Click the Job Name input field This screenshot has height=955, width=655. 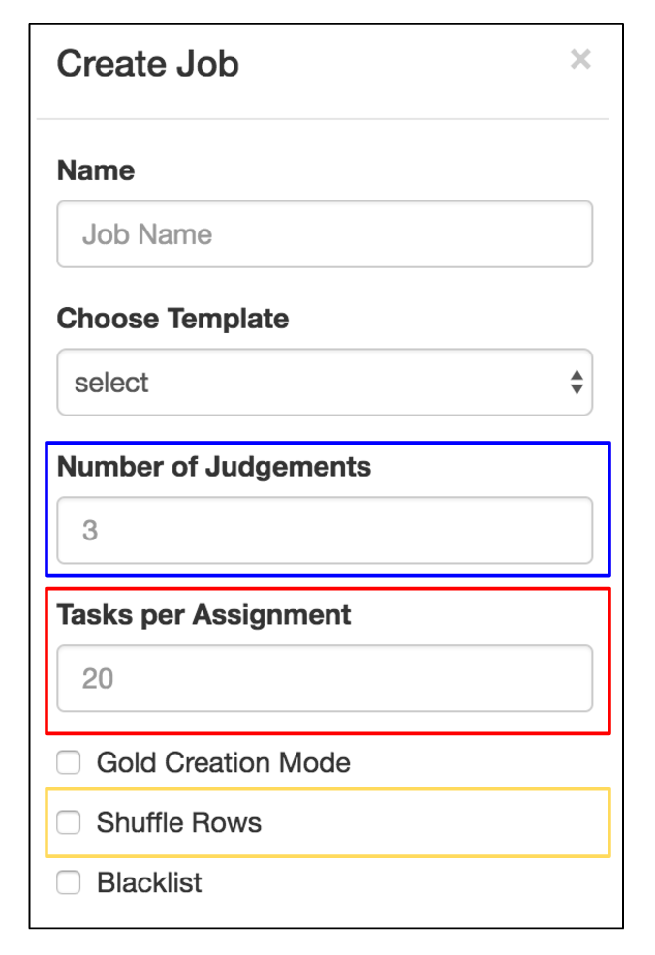[325, 234]
